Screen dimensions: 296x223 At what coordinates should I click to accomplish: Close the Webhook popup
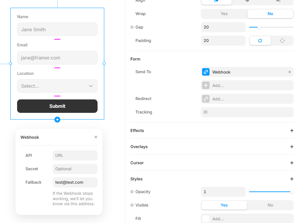click(96, 137)
